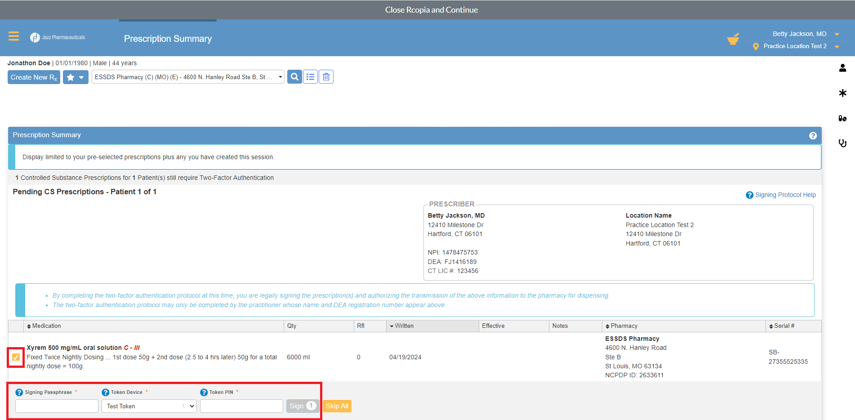Open the hamburger navigation menu
Image resolution: width=855 pixels, height=420 pixels.
pyautogui.click(x=13, y=36)
